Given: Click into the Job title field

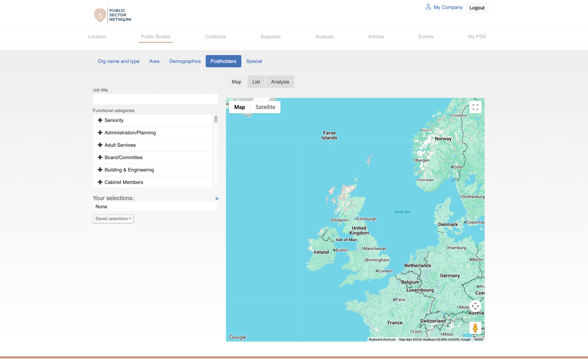Looking at the screenshot, I should tap(156, 99).
